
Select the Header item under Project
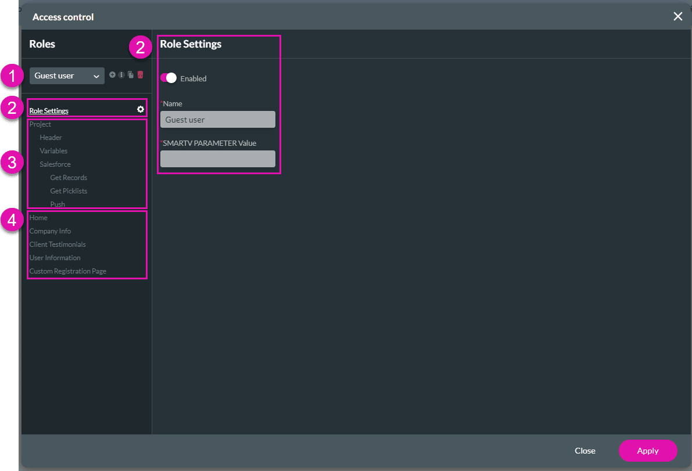click(51, 137)
